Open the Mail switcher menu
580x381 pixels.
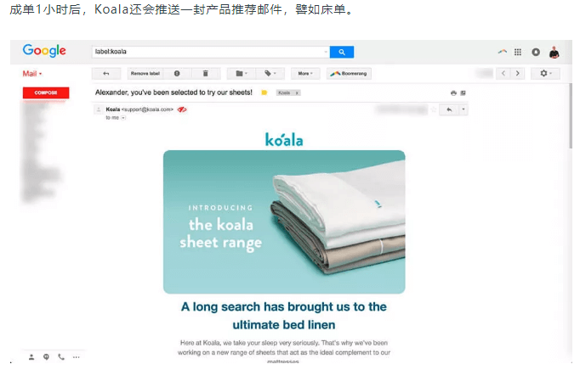pos(32,74)
